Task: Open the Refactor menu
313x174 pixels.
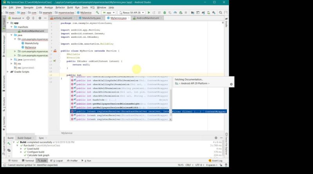Action: coord(60,7)
